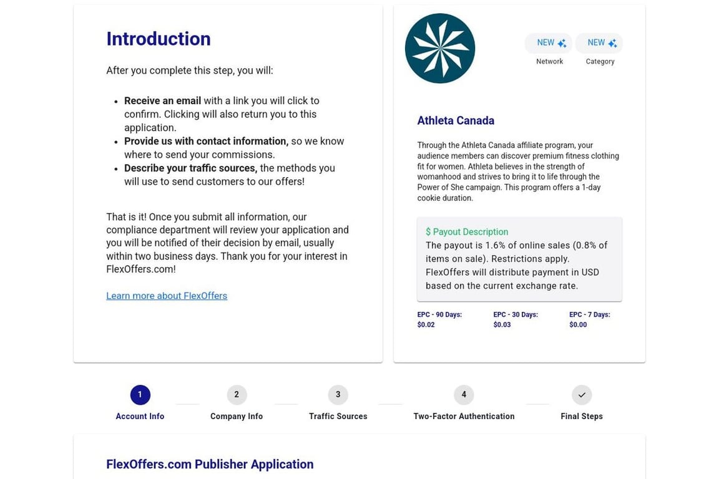Click the EPC - 90 Days value
This screenshot has width=719, height=479.
426,324
